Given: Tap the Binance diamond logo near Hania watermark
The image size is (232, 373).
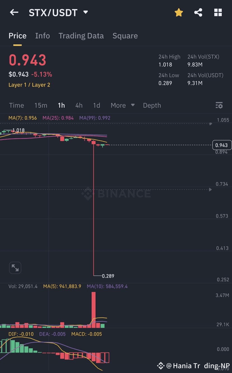Looking at the screenshot, I should pos(160,366).
